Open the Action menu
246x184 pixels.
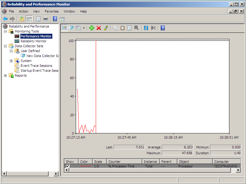(23, 11)
